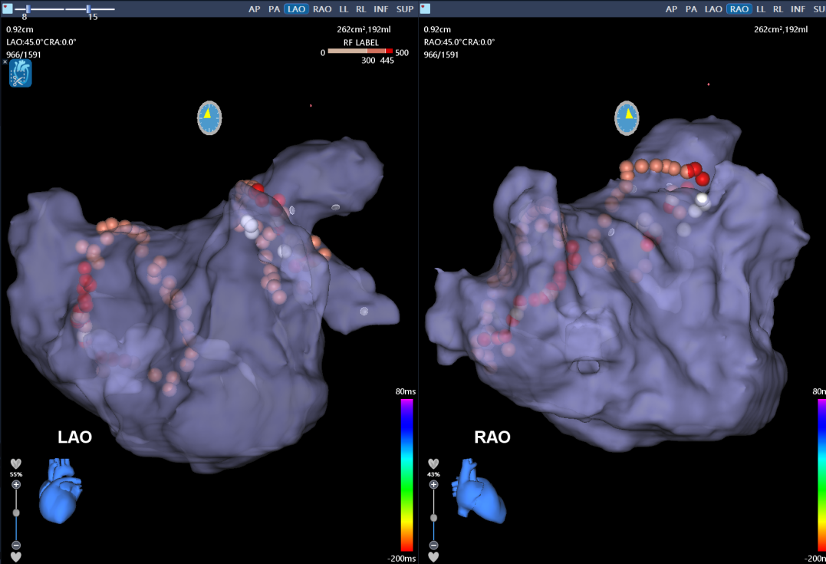Click the RF LABEL color bar
Viewport: 826px width, 564px height.
tap(360, 51)
